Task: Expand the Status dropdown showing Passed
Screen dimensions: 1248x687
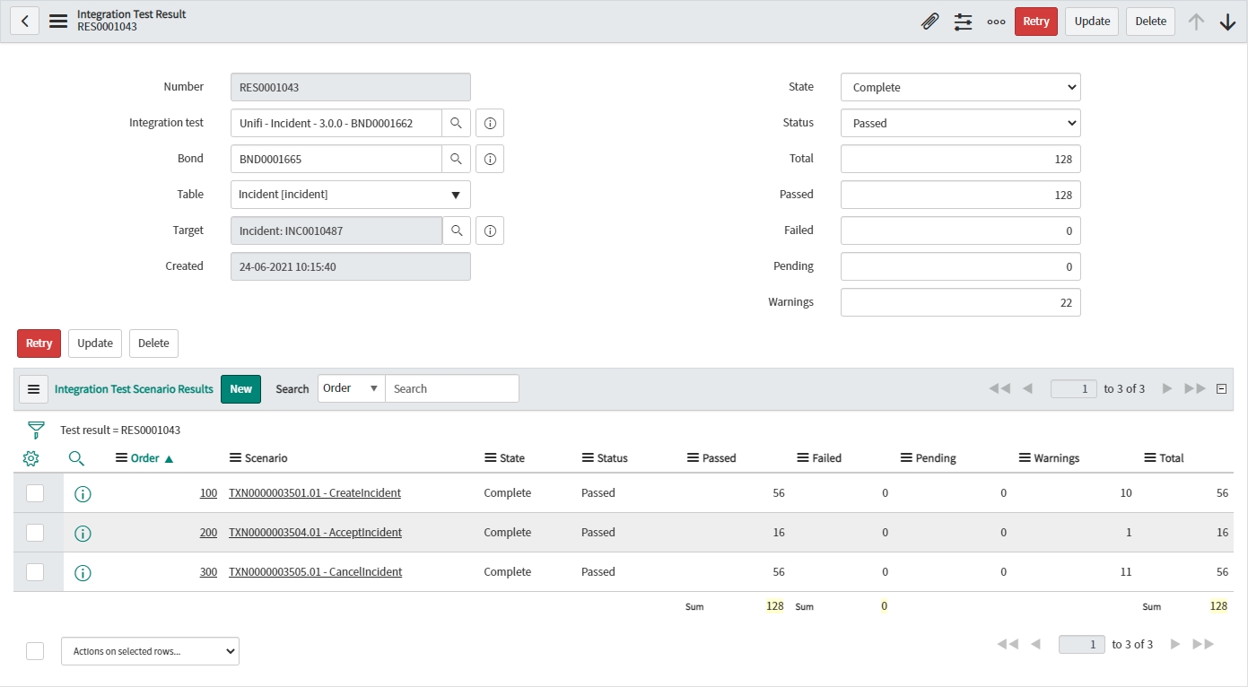Action: point(960,123)
